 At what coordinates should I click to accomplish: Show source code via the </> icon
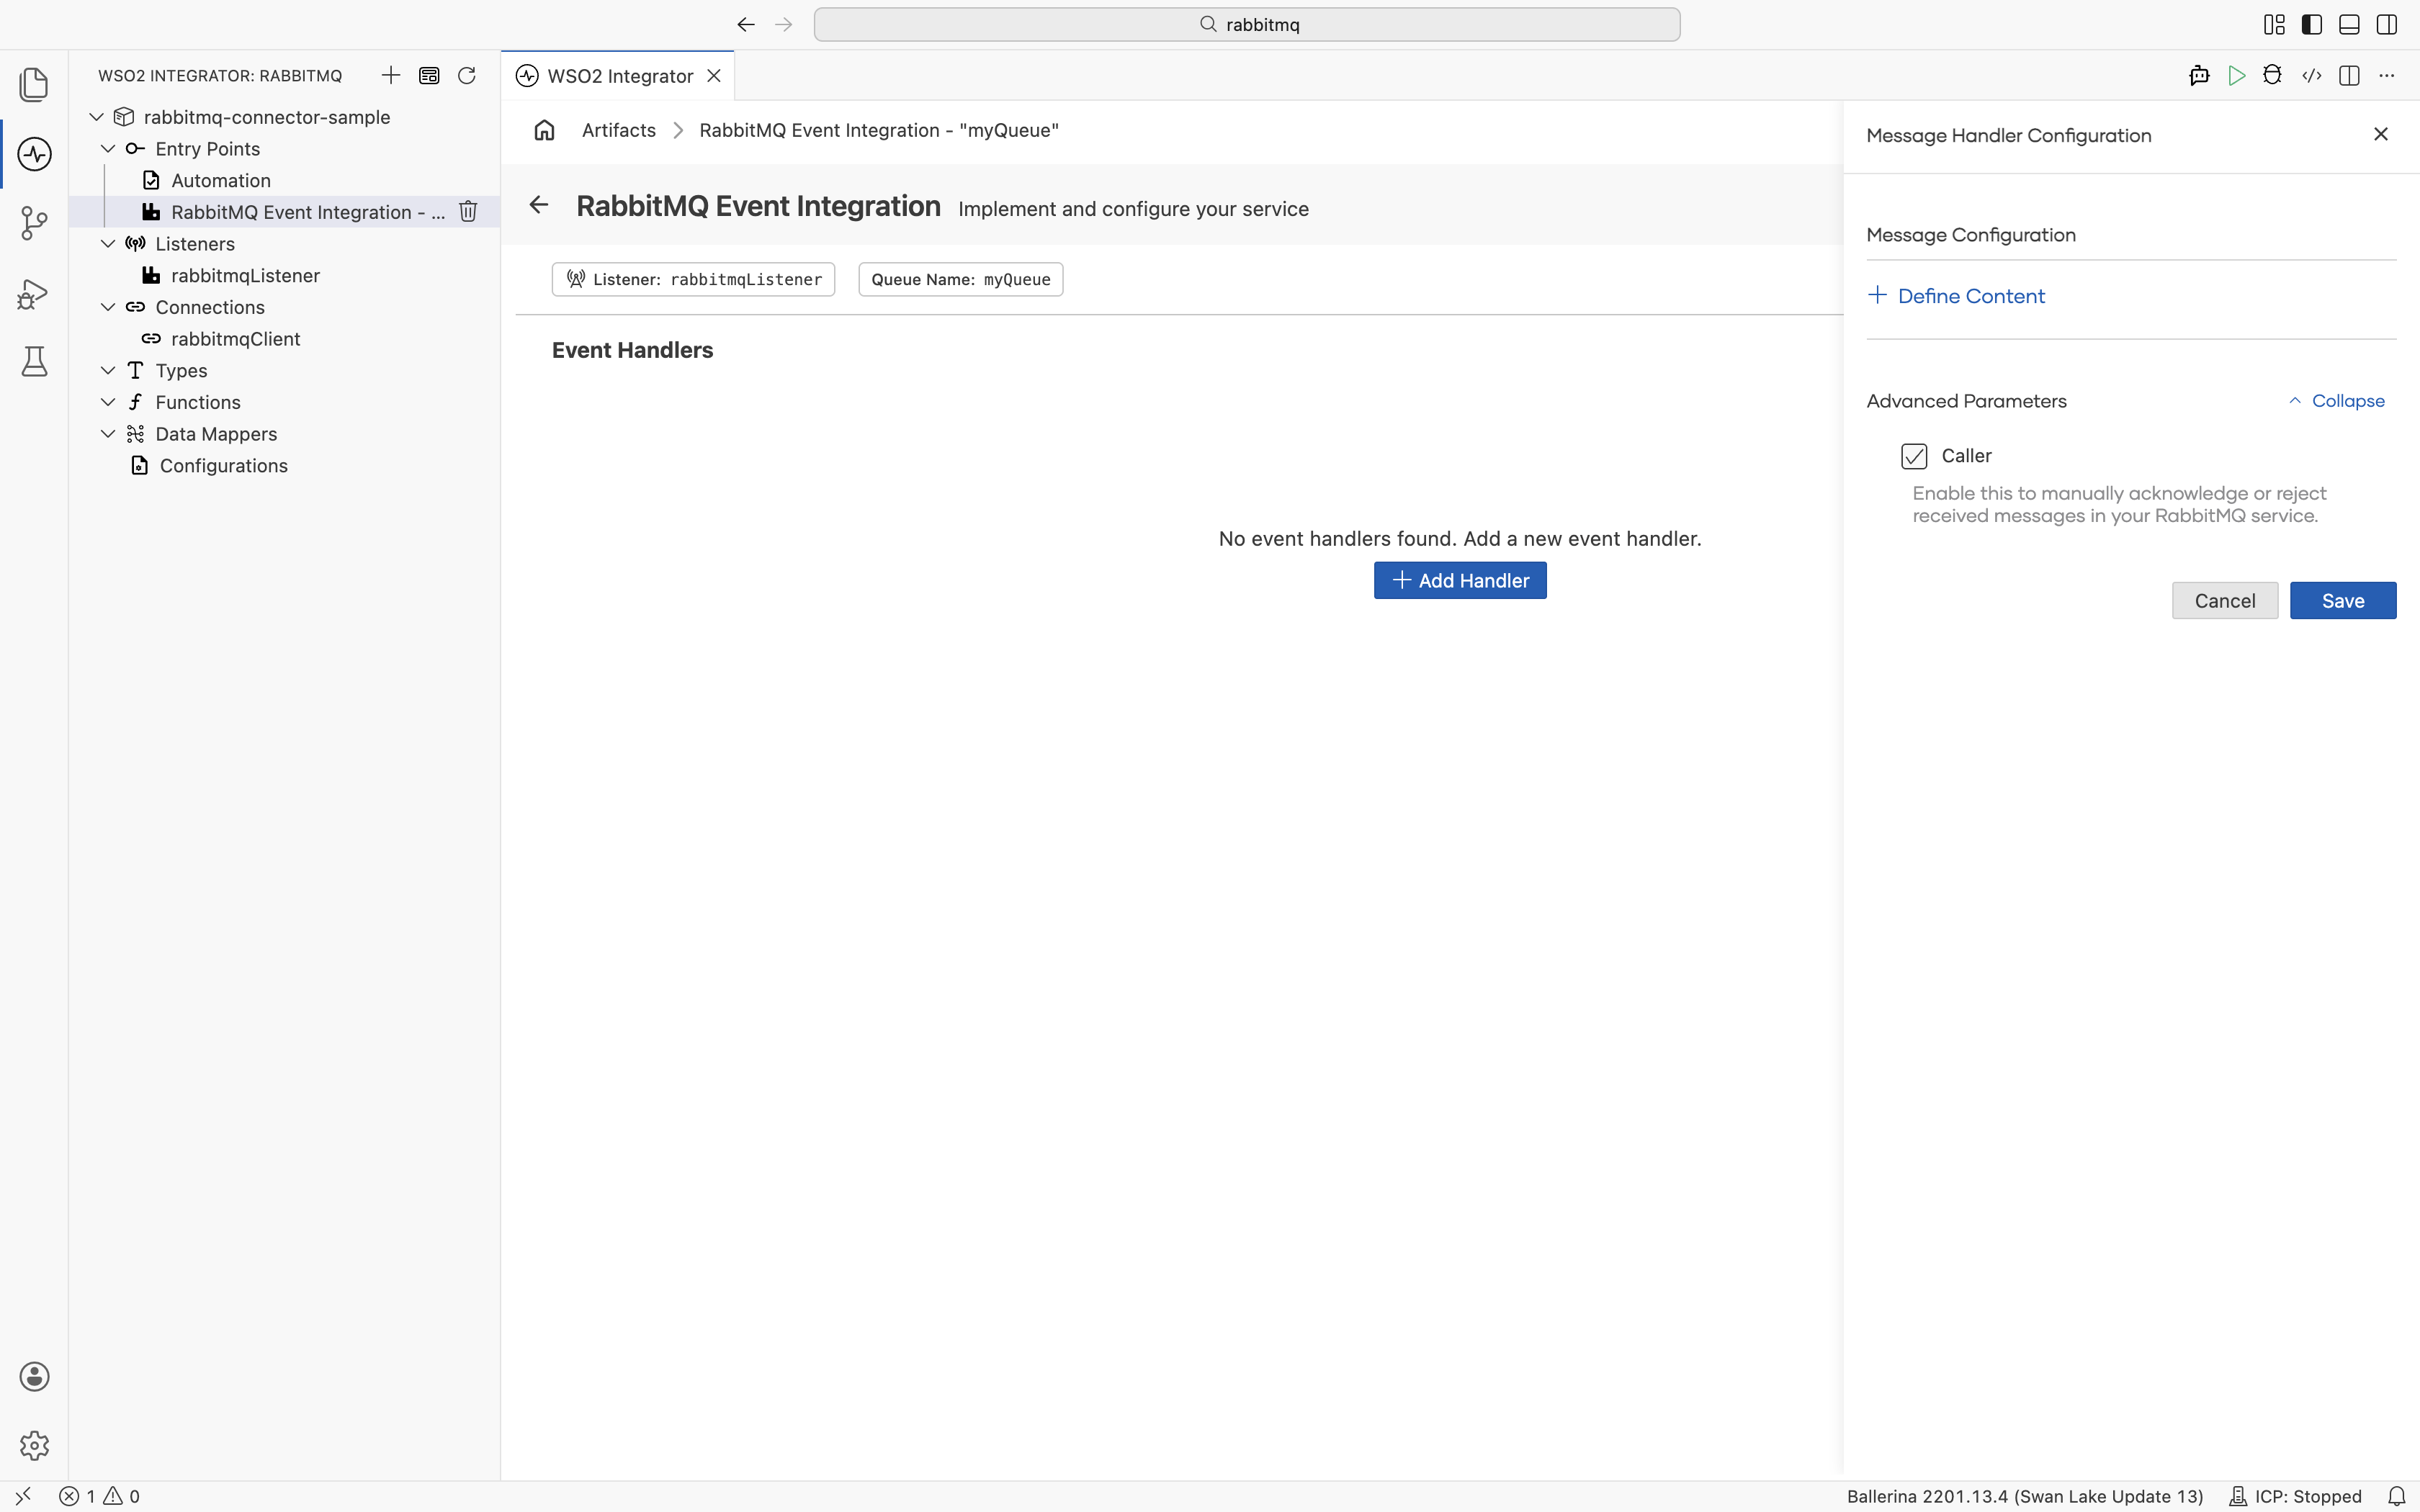click(x=2312, y=76)
